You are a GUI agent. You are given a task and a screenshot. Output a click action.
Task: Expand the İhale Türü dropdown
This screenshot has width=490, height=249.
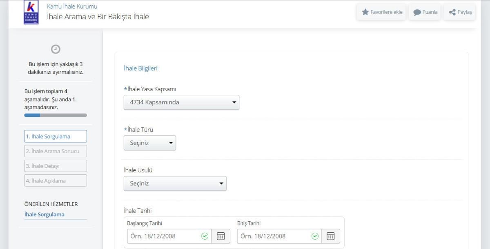tap(150, 143)
